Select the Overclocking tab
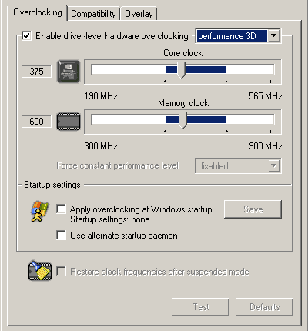308x331 pixels. [38, 12]
